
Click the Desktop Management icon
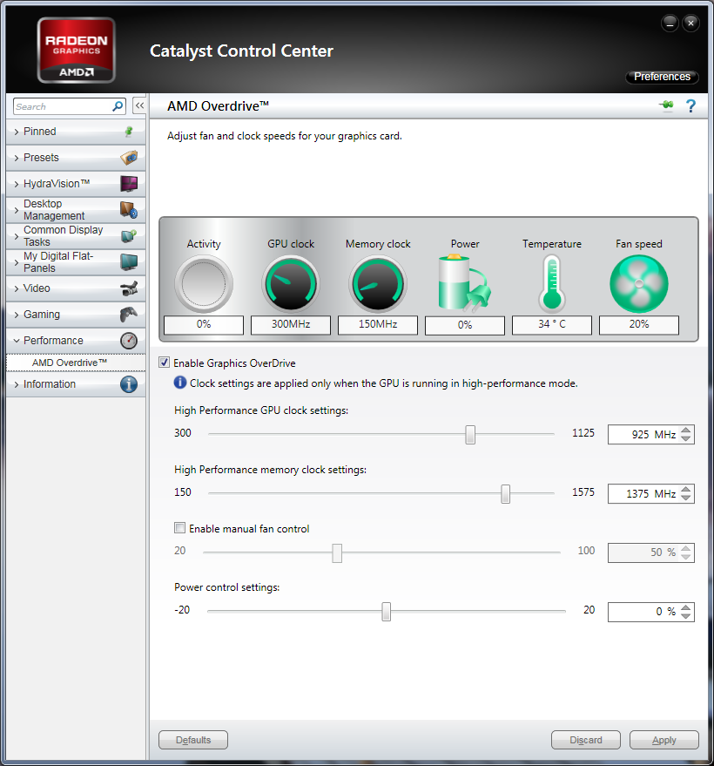pyautogui.click(x=129, y=209)
